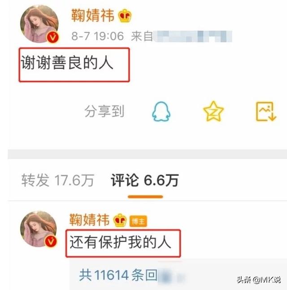Tap the crown badge beside top username
Viewport: 287px width, 290px height.
coord(125,16)
